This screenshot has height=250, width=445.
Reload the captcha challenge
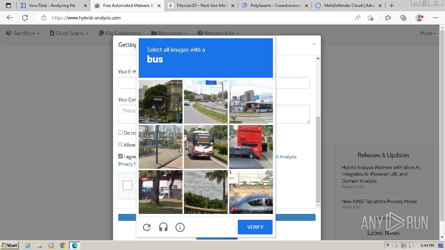coord(147,227)
